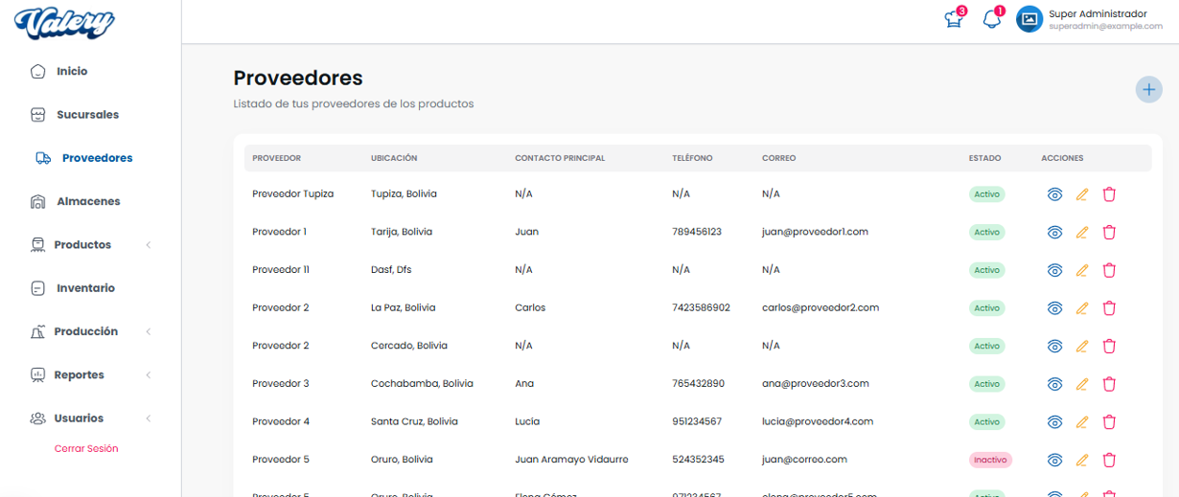Click phone number 789456123
This screenshot has width=1179, height=497.
[697, 232]
